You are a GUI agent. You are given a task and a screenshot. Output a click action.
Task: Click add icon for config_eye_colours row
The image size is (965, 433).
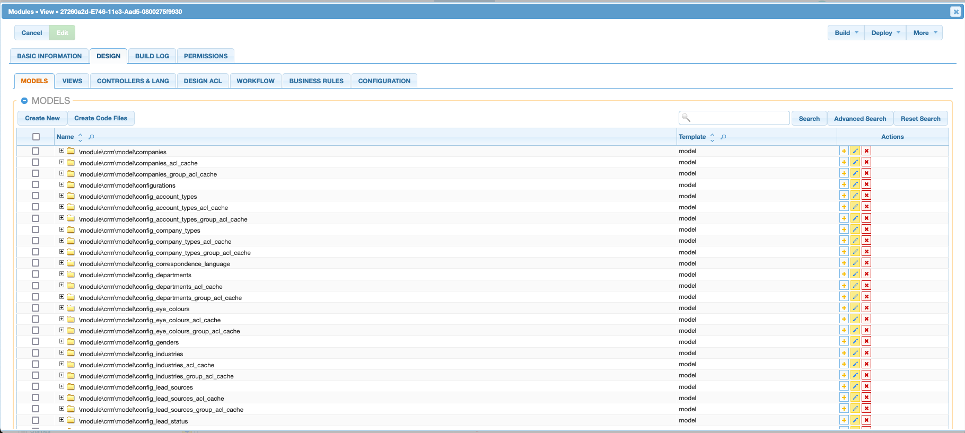844,308
